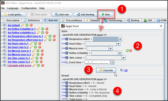
Task: Edit Set Skin colour to 2 rule
Action: (33, 62)
